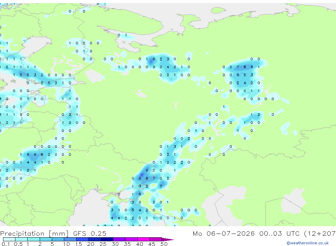Click the 25–30 mm dark navy legend swatch
The image size is (336, 246).
click(107, 239)
